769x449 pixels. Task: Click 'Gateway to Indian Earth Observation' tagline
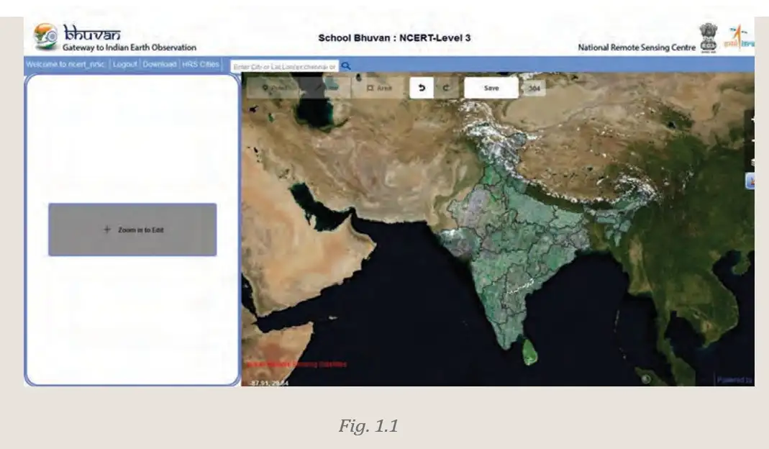[129, 47]
